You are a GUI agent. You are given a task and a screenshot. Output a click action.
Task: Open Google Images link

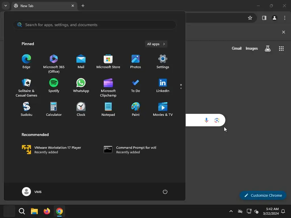252,48
